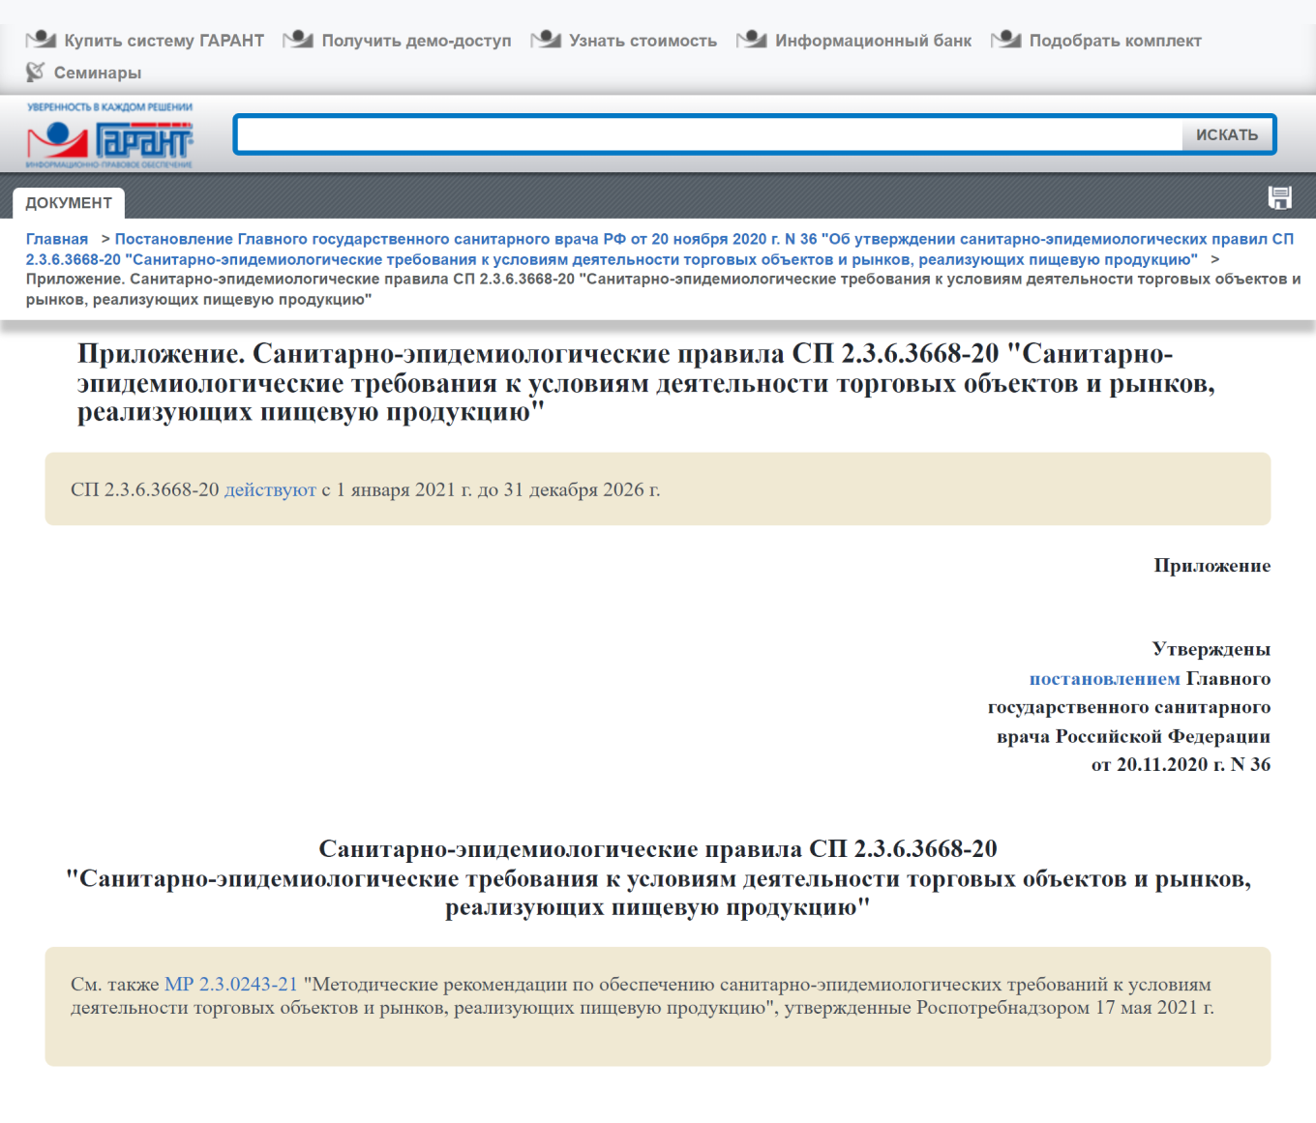Open the действуют link in the notice
The height and width of the screenshot is (1123, 1316).
click(270, 489)
